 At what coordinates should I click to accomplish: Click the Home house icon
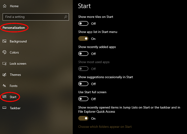[5, 6]
